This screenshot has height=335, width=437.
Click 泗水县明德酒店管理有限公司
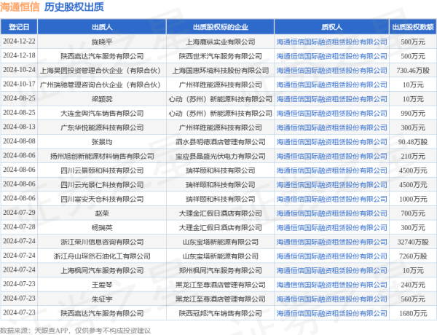[x=221, y=142]
